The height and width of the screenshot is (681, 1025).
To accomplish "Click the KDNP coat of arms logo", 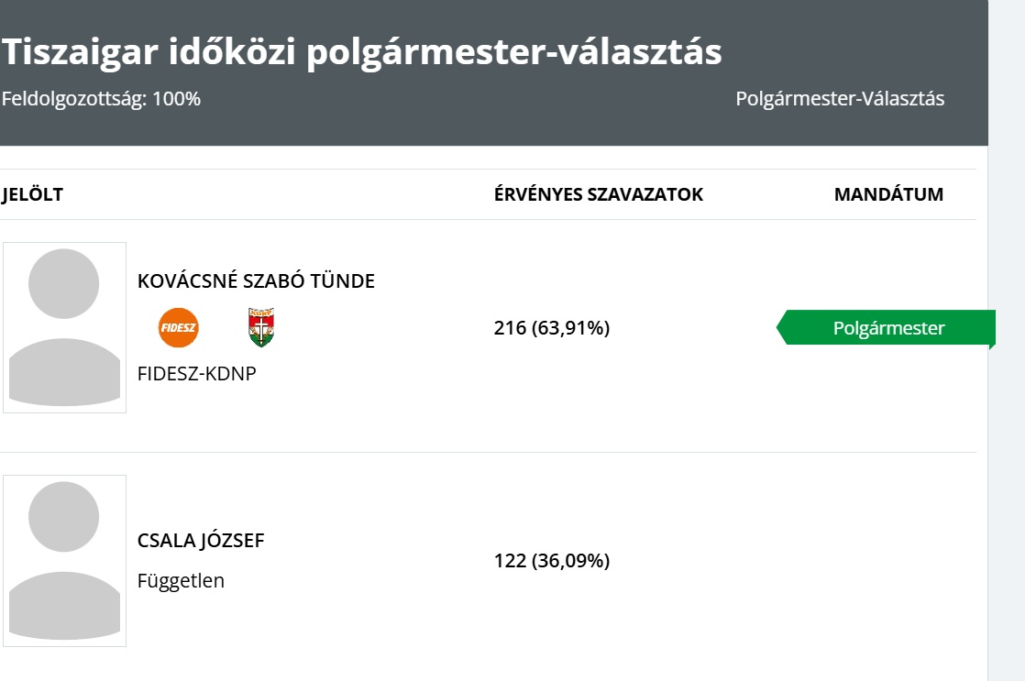I will pyautogui.click(x=260, y=327).
